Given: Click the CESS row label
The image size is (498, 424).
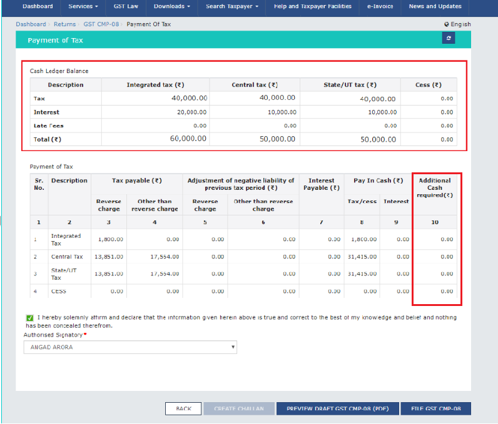Looking at the screenshot, I should (59, 291).
